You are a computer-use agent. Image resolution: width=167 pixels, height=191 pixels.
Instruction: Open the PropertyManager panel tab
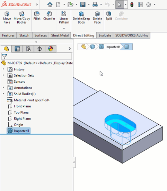[17, 49]
